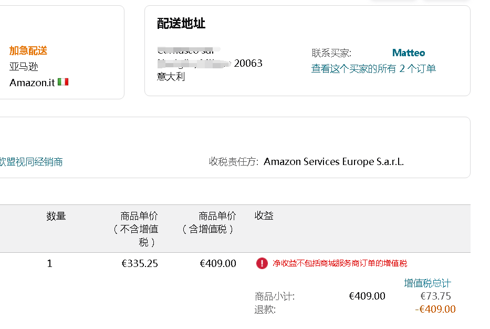Click the 数量 column header

point(56,216)
